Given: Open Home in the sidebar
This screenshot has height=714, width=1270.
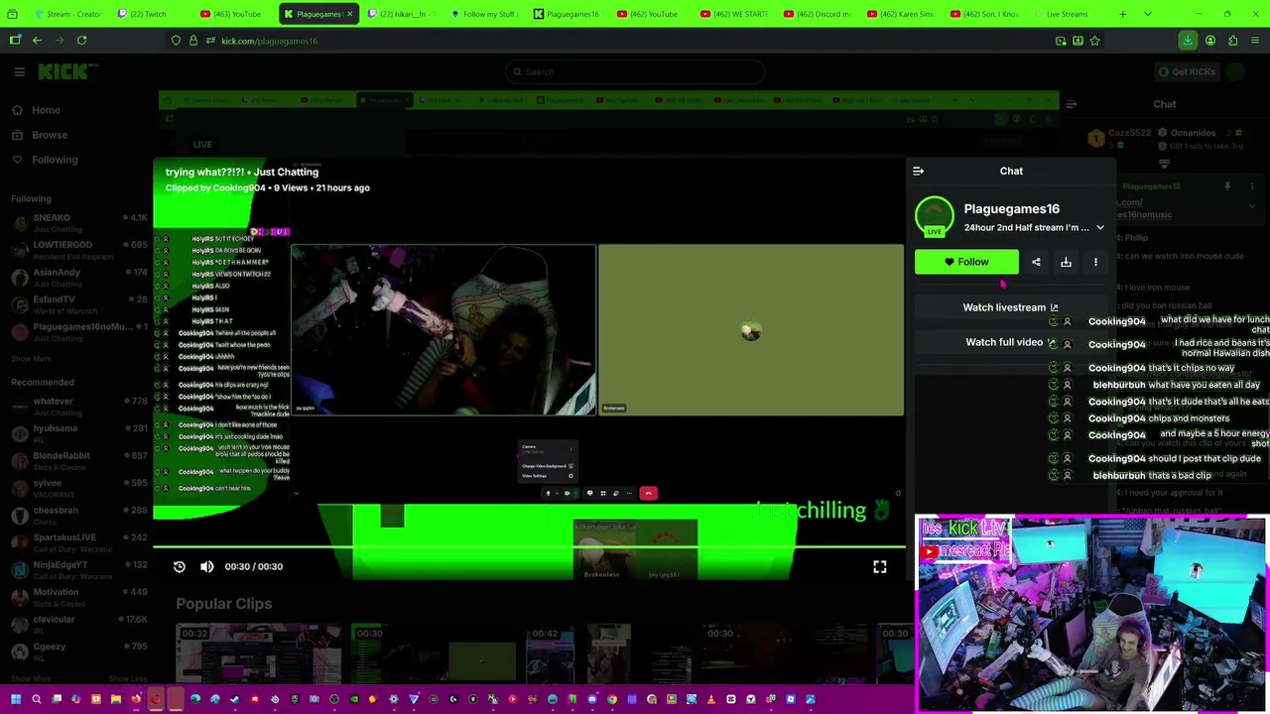Looking at the screenshot, I should (x=46, y=110).
